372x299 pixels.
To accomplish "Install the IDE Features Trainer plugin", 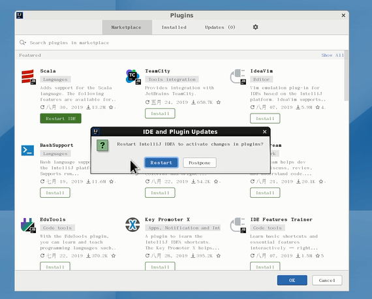I will tap(265, 266).
